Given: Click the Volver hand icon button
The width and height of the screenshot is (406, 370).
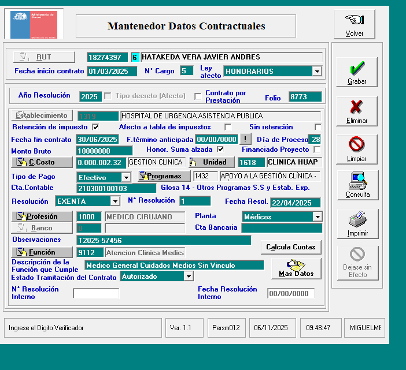Looking at the screenshot, I should (354, 24).
